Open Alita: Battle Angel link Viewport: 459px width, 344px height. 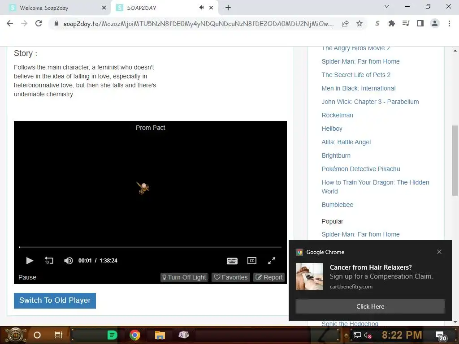[346, 142]
